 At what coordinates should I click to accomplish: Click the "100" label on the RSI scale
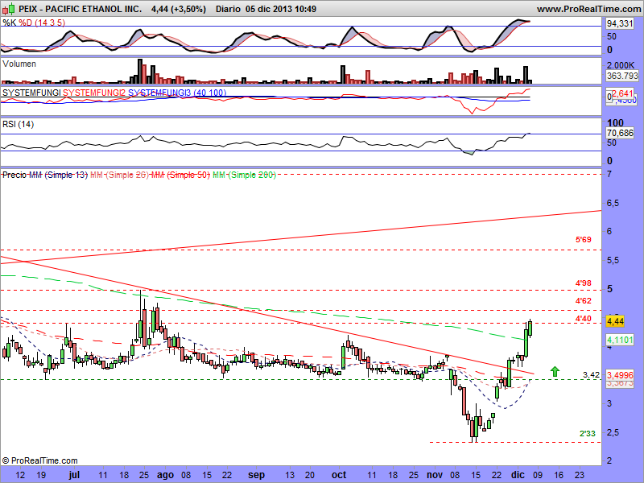[615, 123]
